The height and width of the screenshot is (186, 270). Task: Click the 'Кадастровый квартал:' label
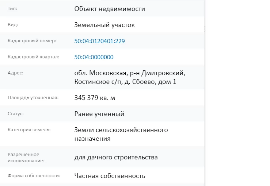(33, 57)
